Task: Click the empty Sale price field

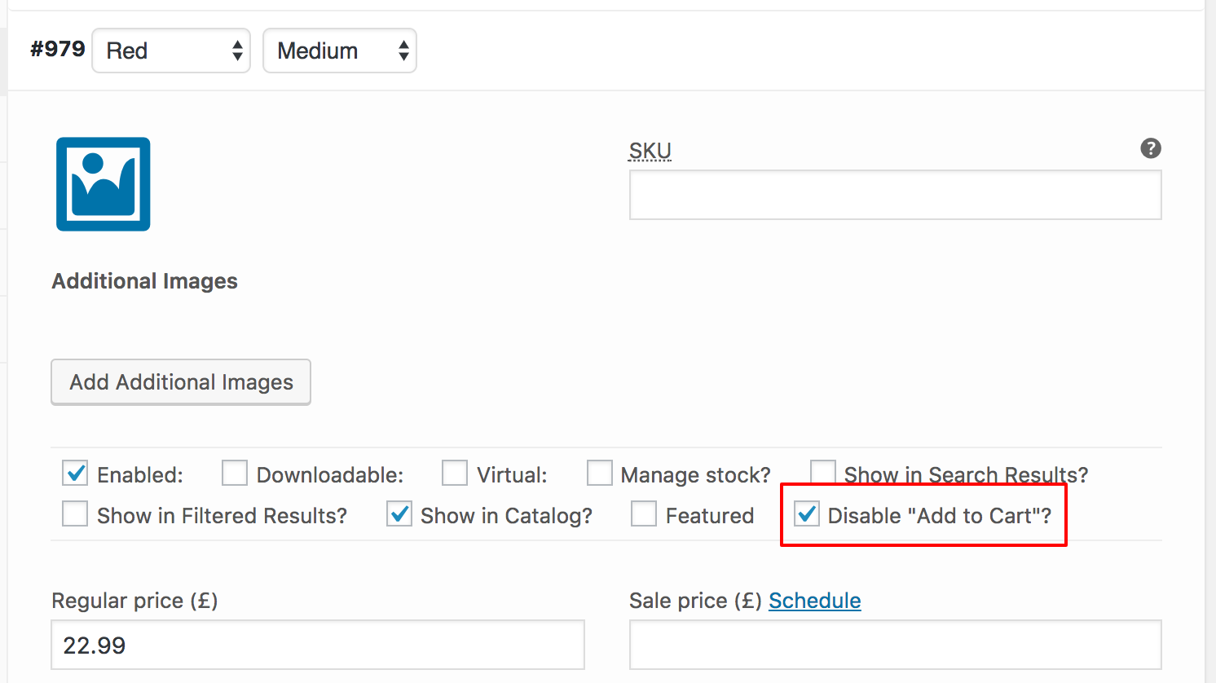Action: click(x=895, y=645)
